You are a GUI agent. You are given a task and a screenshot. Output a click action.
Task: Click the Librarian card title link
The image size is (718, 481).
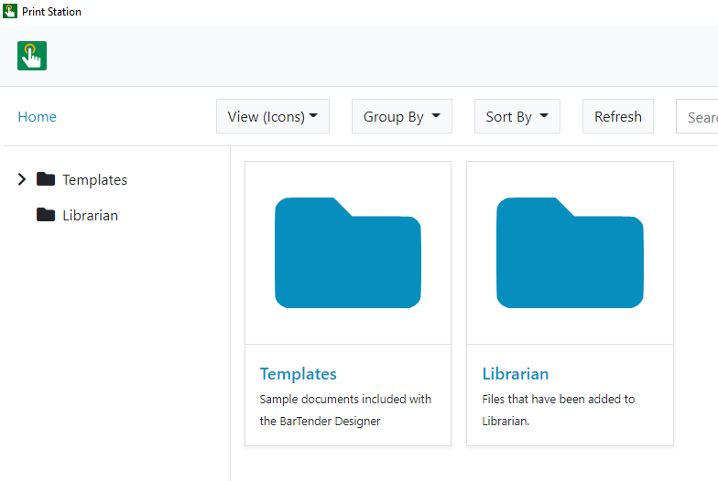[515, 374]
